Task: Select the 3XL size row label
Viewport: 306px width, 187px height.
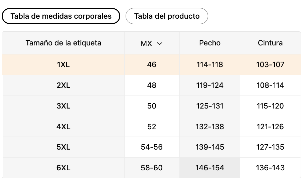Action: click(x=63, y=106)
